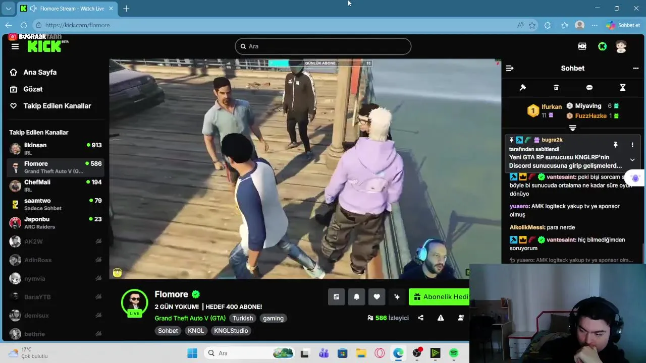Open the ChefMali channel in the sidebar

pyautogui.click(x=56, y=186)
